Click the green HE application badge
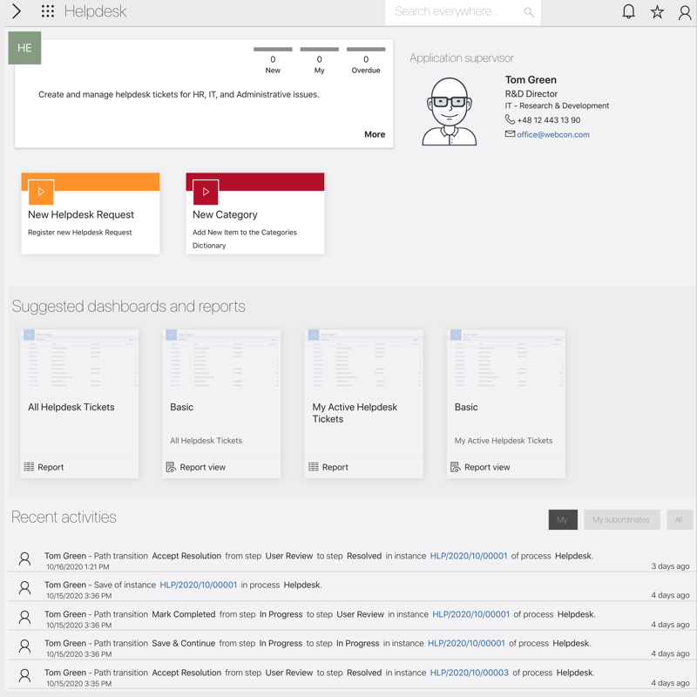Viewport: 697px width, 697px height. point(24,48)
